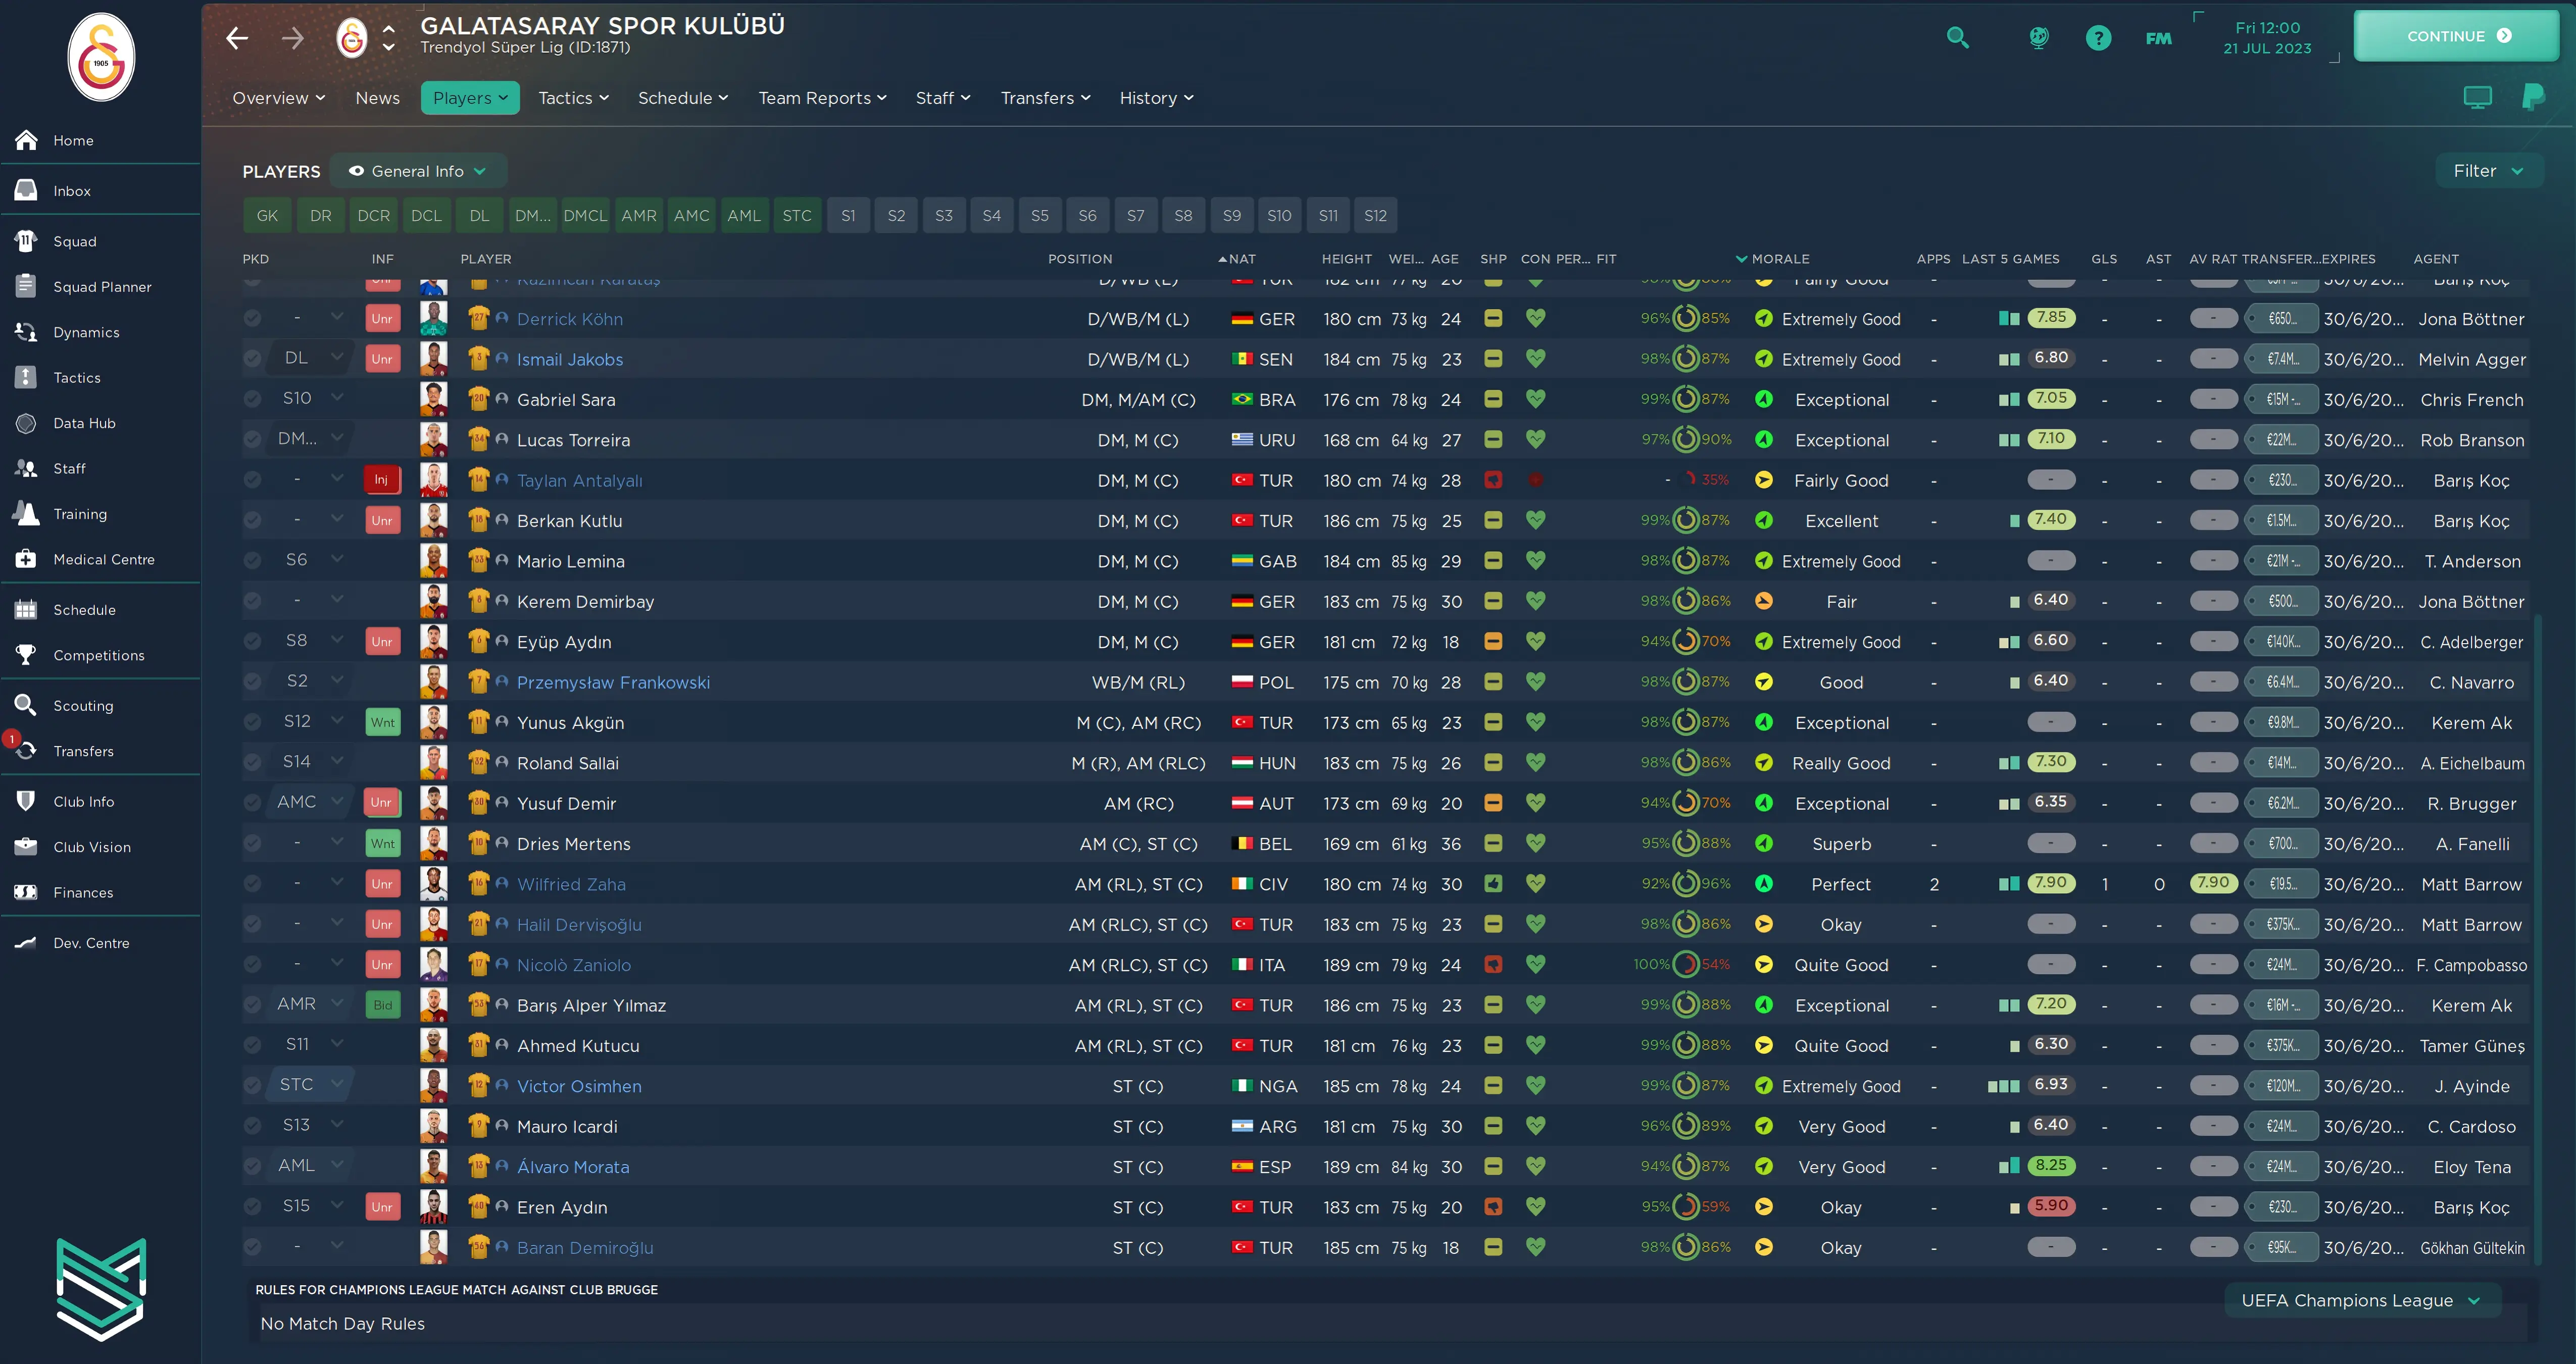Select the STC position filter chip
This screenshot has height=1364, width=2576.
pyautogui.click(x=796, y=215)
